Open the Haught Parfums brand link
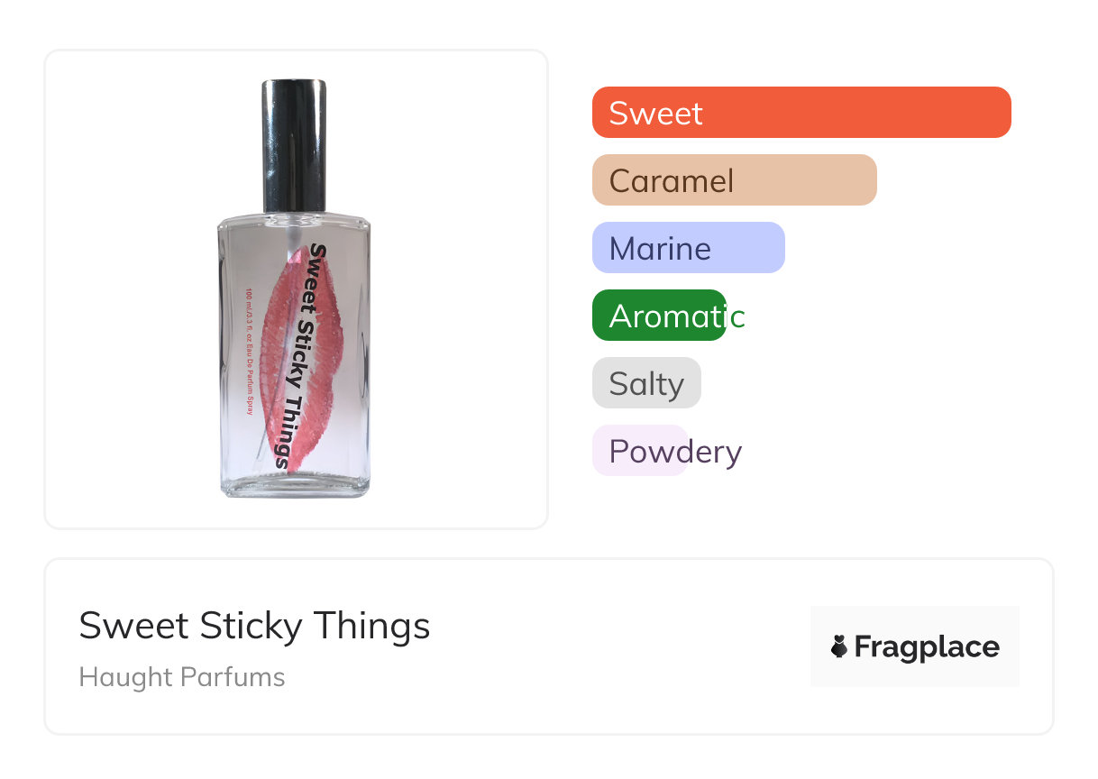1098x779 pixels. [182, 677]
